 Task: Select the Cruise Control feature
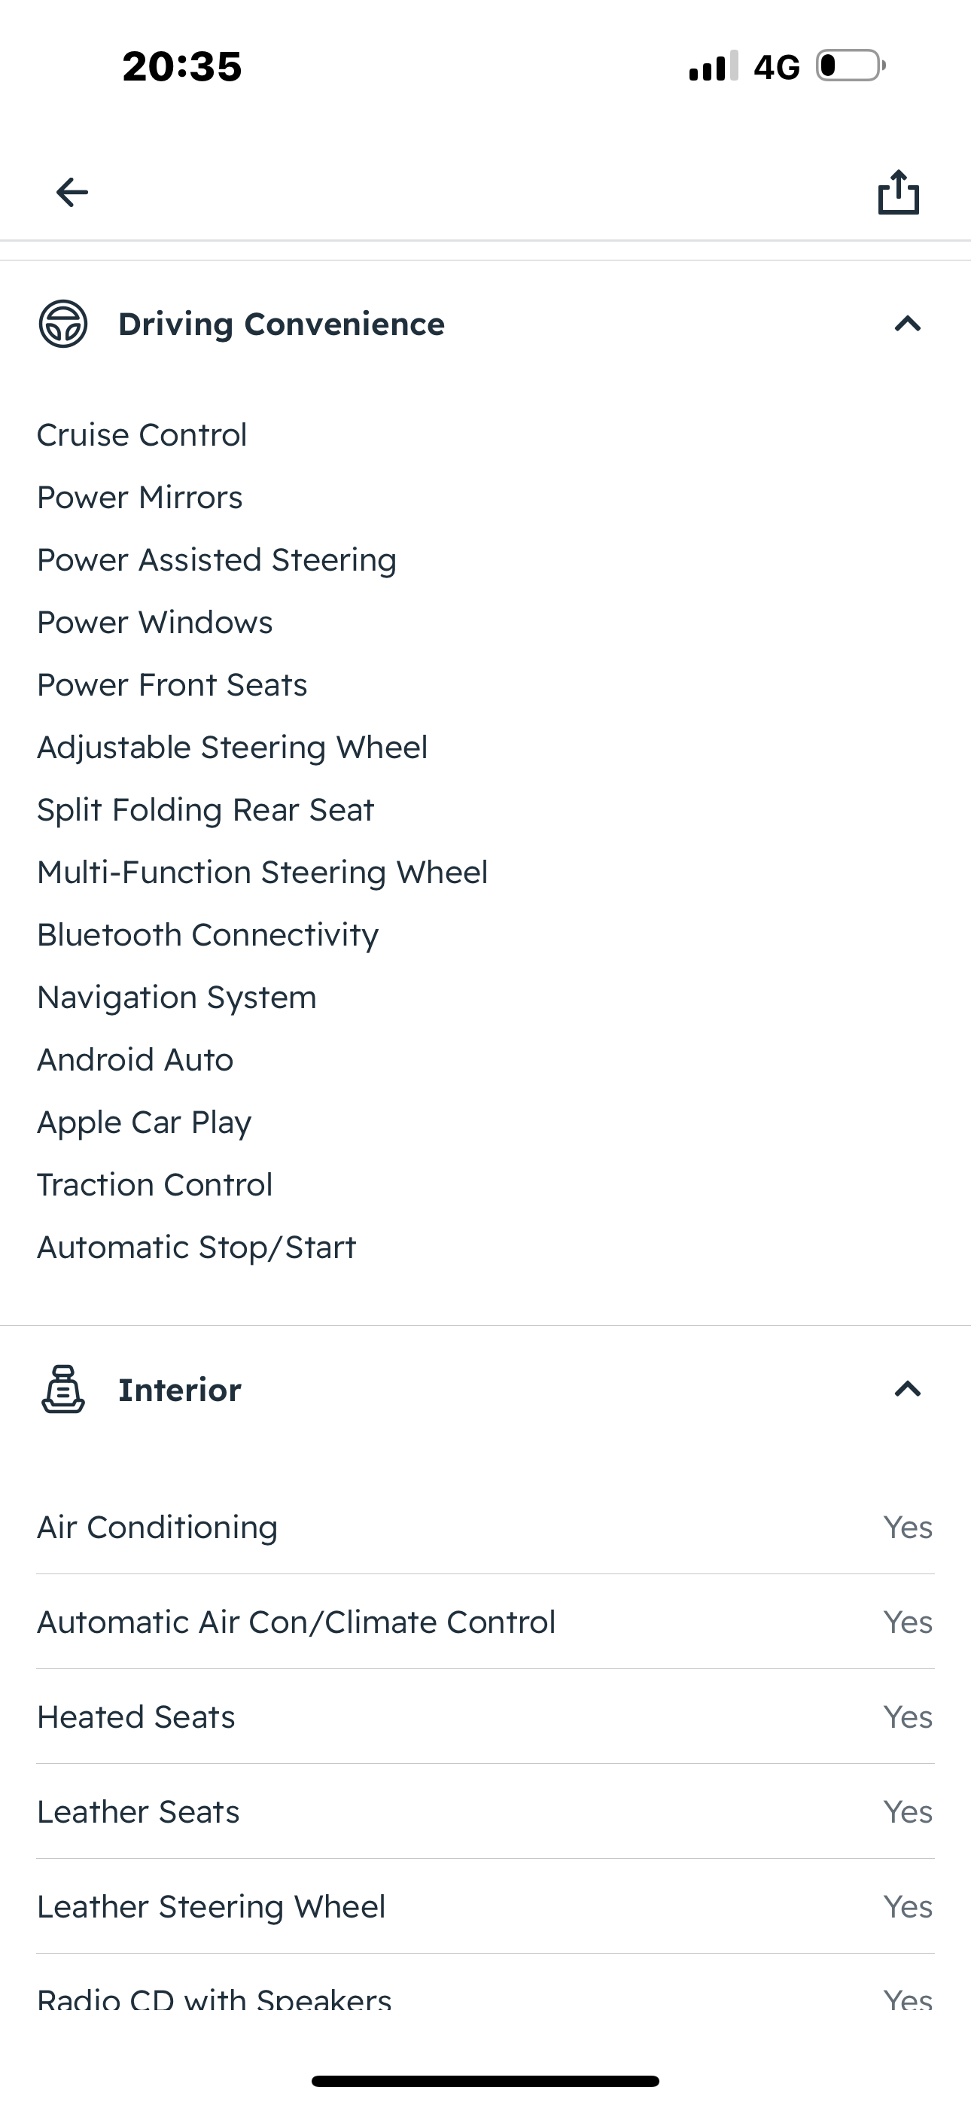142,434
